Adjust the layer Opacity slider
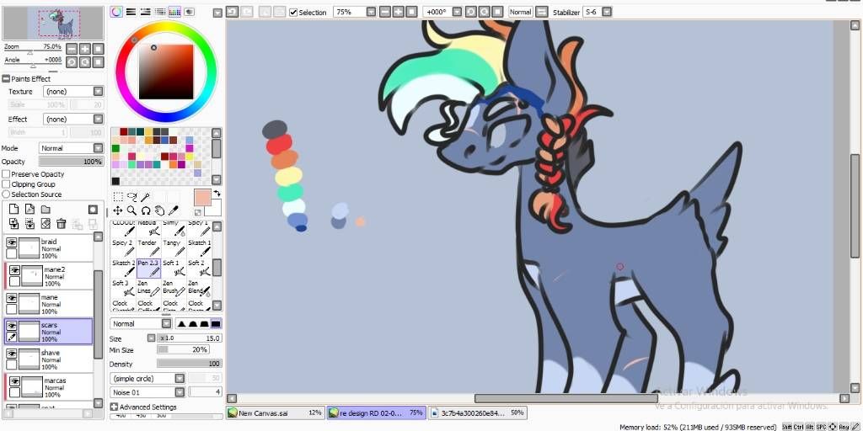This screenshot has width=863, height=431. [x=71, y=162]
